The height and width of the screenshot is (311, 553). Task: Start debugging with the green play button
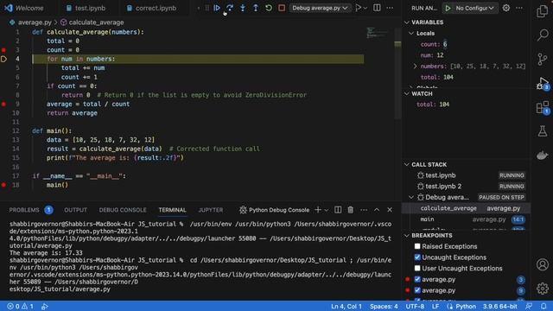tap(448, 8)
